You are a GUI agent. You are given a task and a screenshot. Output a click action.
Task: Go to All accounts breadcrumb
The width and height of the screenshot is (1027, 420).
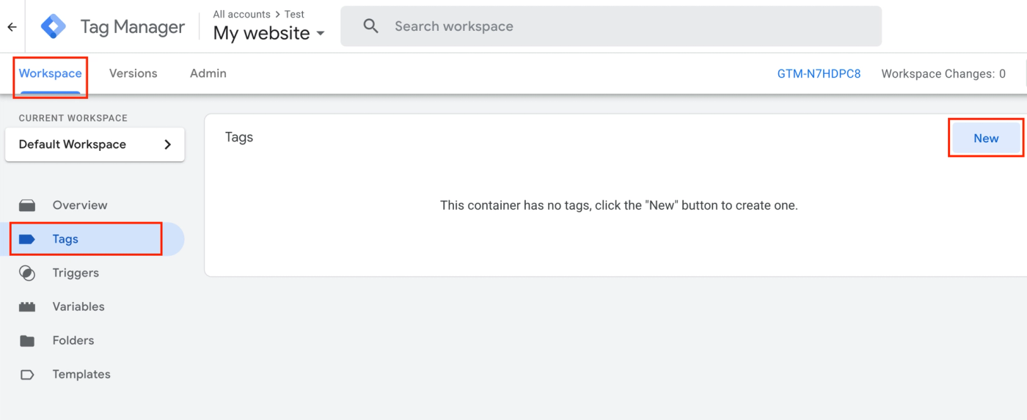point(241,14)
